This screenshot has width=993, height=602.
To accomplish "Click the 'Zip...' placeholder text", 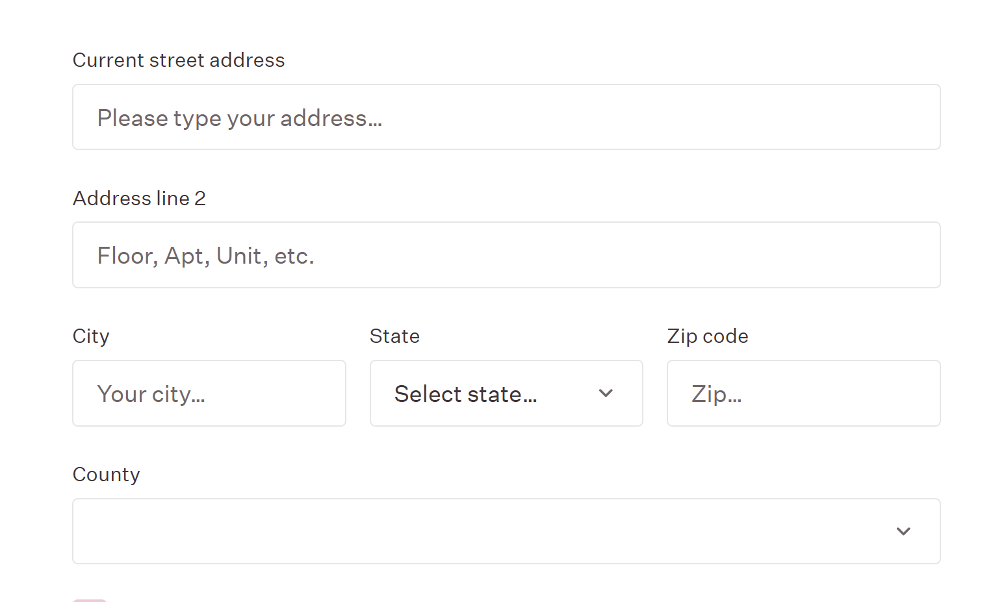I will coord(716,394).
